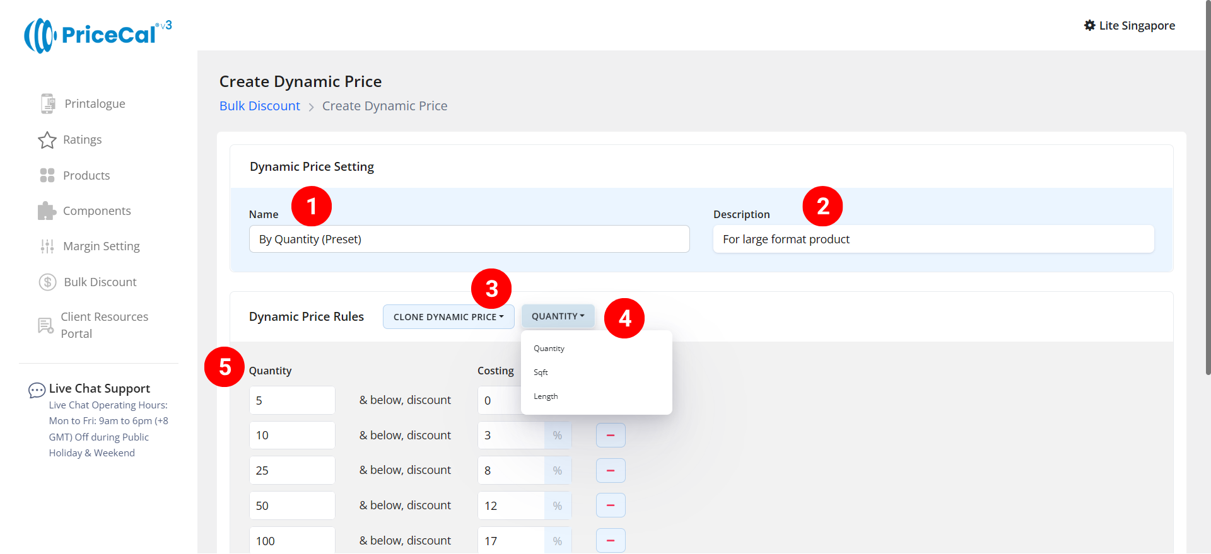Open the Live Chat Support bubble icon

(37, 390)
